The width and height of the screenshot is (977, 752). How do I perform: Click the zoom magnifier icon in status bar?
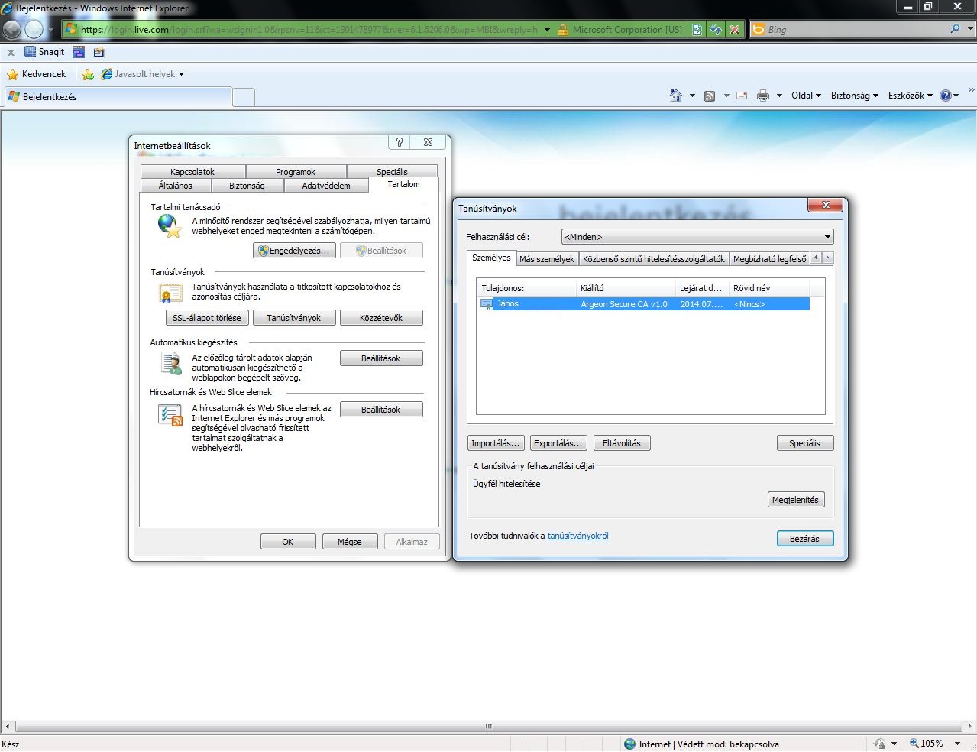click(x=914, y=743)
